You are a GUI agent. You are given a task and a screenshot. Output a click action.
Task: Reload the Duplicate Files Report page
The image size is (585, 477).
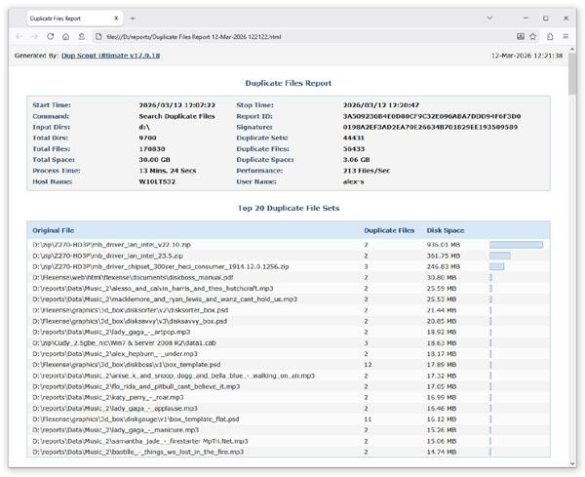[x=51, y=36]
